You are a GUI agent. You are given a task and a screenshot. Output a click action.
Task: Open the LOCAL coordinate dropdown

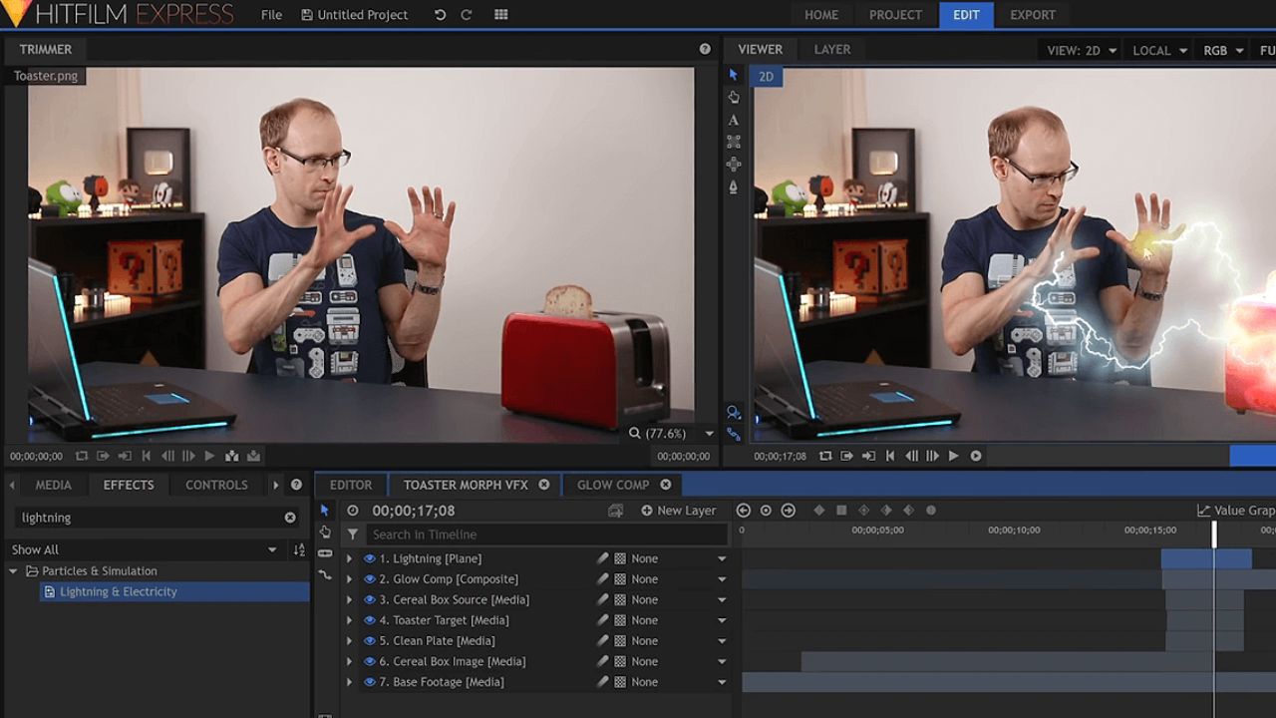[x=1159, y=50]
